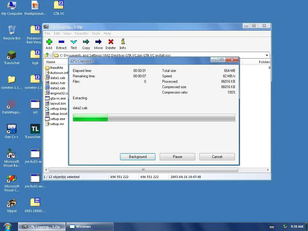308x231 pixels.
Task: Click the 1 / 12 object(s) selected status text
Action: 61,177
